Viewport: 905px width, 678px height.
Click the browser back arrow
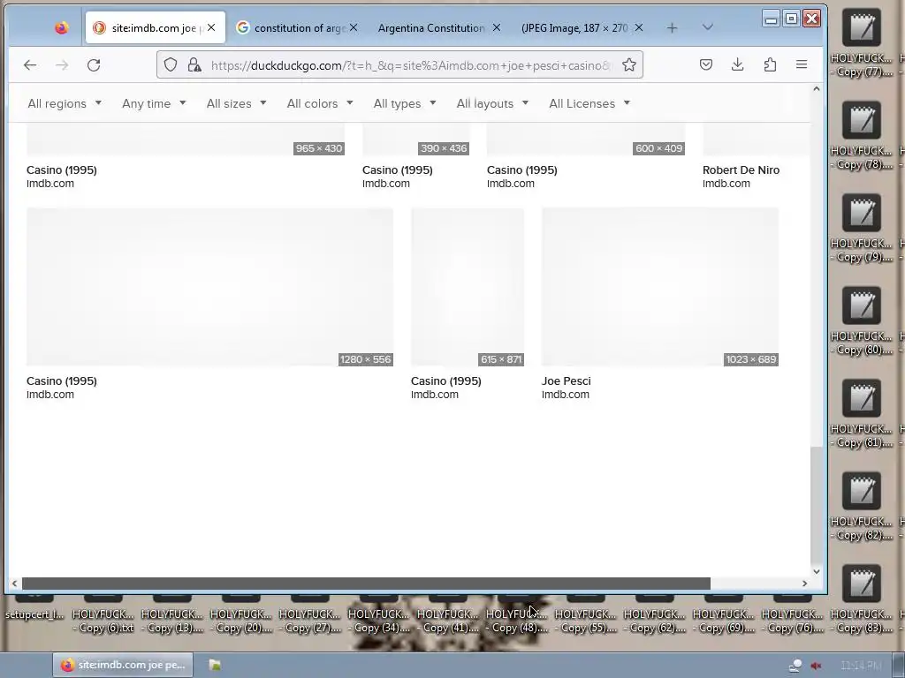click(30, 65)
